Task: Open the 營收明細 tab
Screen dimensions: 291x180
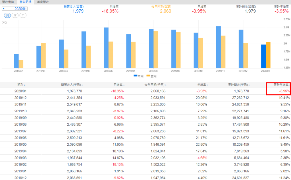Action: pos(25,2)
